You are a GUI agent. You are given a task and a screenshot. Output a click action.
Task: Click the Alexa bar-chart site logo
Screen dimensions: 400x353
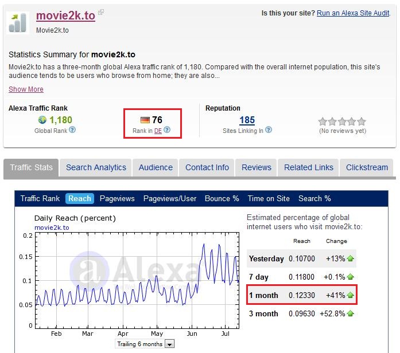[x=18, y=23]
